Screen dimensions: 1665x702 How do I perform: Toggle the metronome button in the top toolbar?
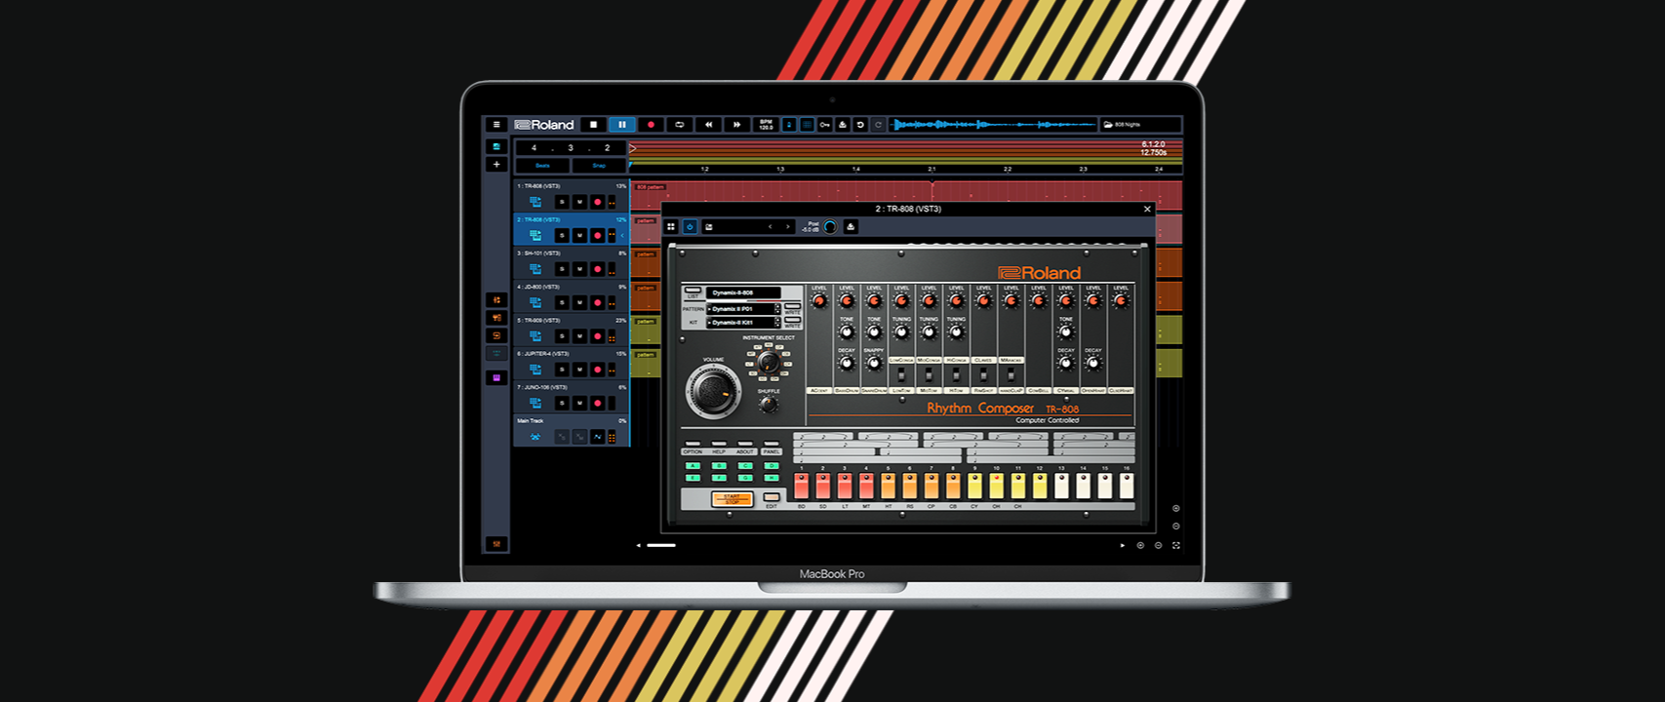790,125
